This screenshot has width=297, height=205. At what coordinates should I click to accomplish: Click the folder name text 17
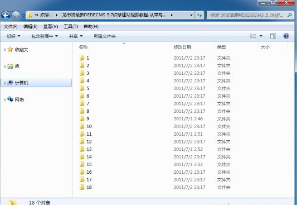click(x=89, y=180)
